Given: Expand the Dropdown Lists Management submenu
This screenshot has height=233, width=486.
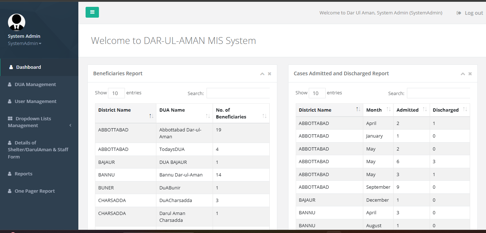Looking at the screenshot, I should click(39, 122).
